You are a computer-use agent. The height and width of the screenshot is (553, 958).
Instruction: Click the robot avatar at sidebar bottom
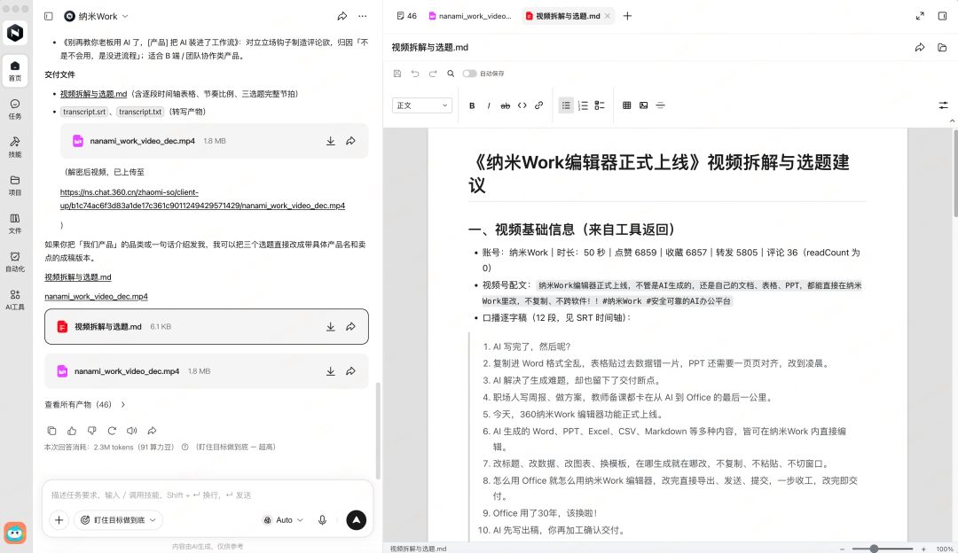pos(15,533)
